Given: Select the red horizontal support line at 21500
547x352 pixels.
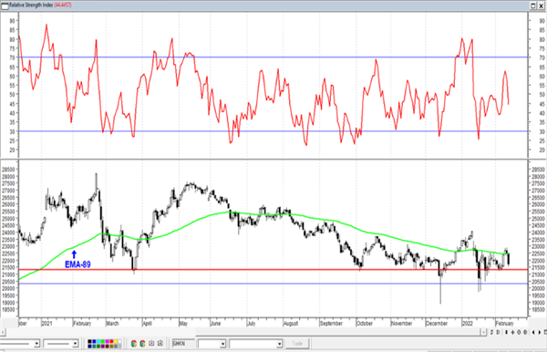Looking at the screenshot, I should point(273,269).
